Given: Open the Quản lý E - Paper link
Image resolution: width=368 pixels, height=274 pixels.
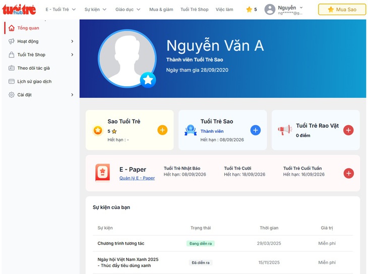Looking at the screenshot, I should tap(137, 178).
